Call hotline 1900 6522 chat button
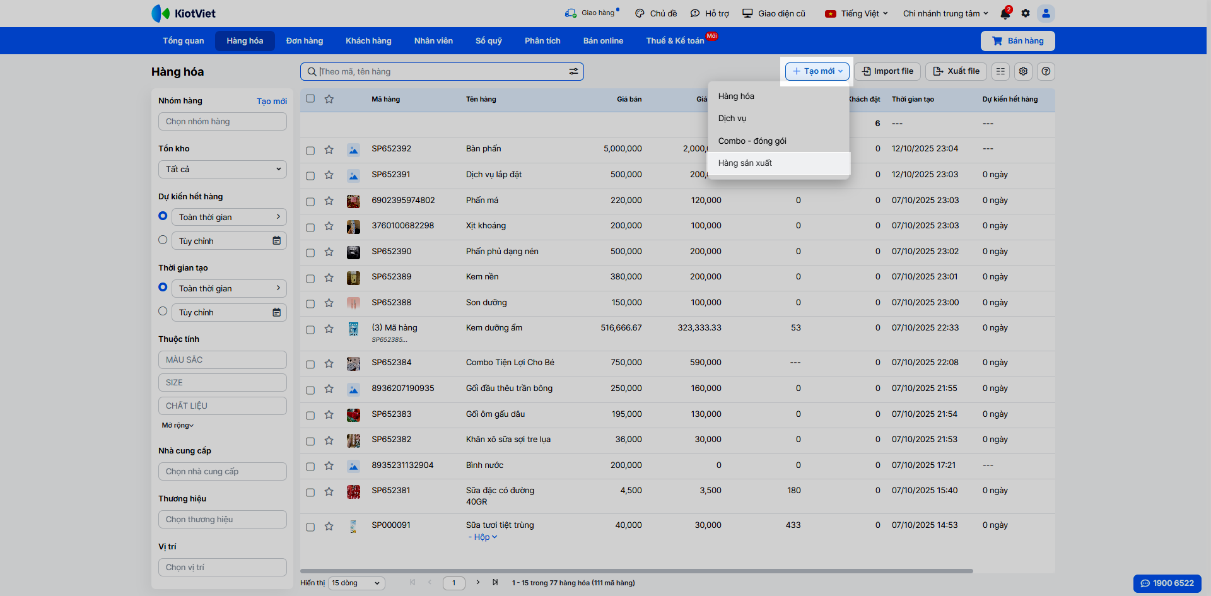This screenshot has height=596, width=1211. 1167,583
